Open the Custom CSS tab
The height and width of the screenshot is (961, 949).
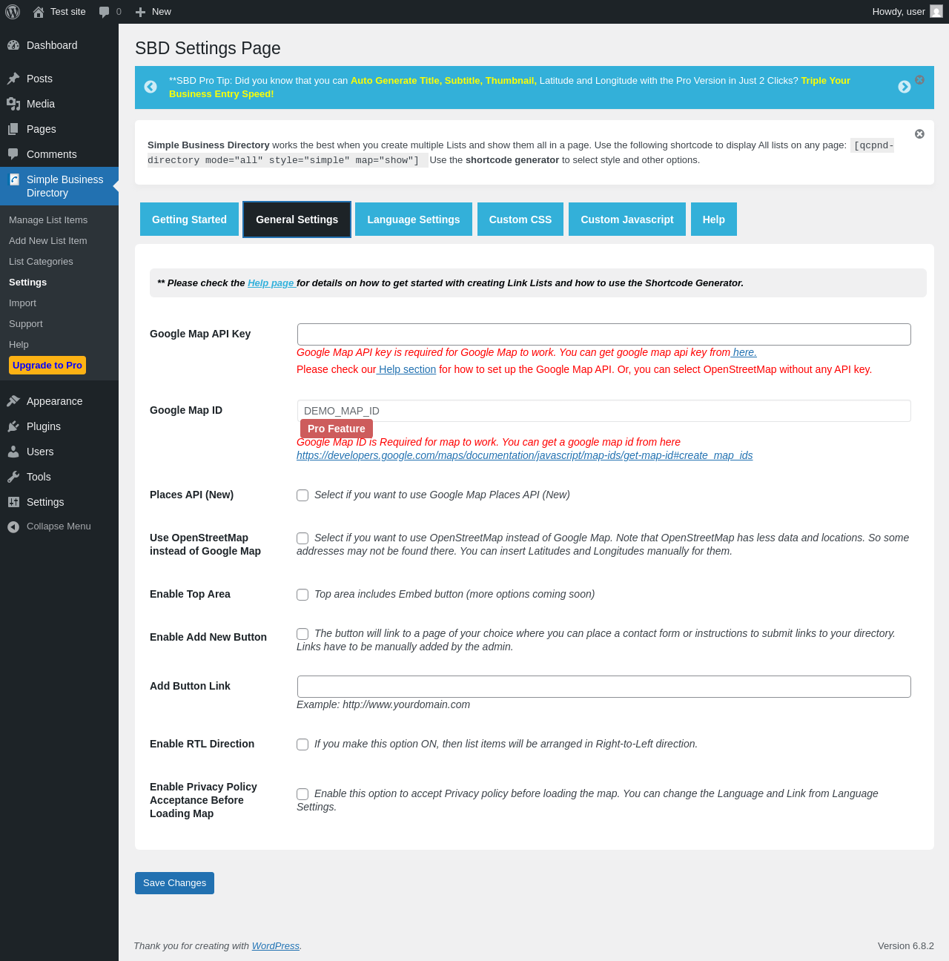[x=520, y=219]
